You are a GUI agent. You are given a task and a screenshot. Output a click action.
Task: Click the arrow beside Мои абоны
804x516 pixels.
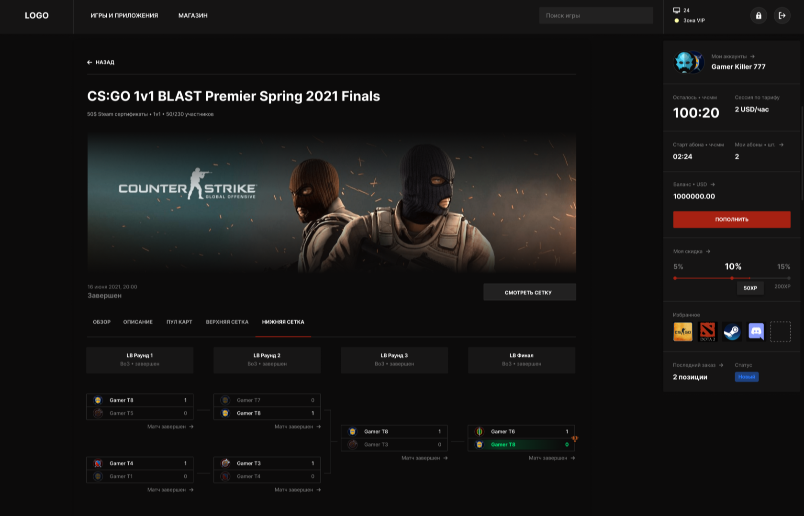(781, 144)
